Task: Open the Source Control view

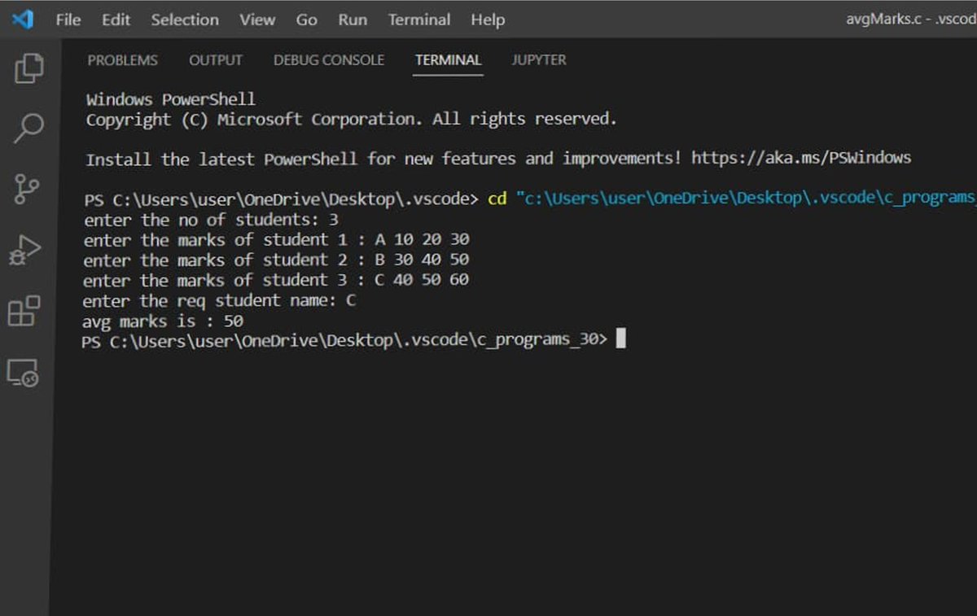Action: point(27,189)
